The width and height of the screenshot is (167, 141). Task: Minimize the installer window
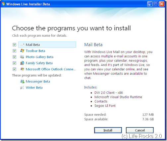(150, 4)
